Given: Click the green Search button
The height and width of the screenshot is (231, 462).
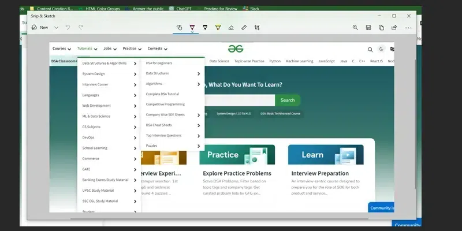Looking at the screenshot, I should [288, 100].
